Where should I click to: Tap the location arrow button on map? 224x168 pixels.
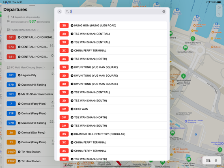tap(219, 14)
